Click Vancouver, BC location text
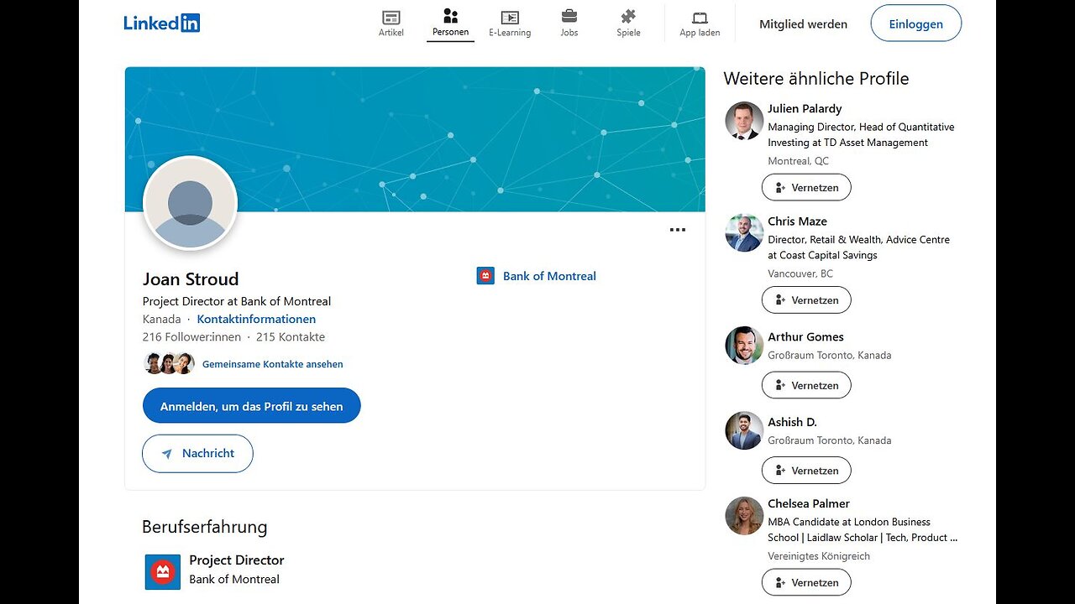 [x=800, y=273]
